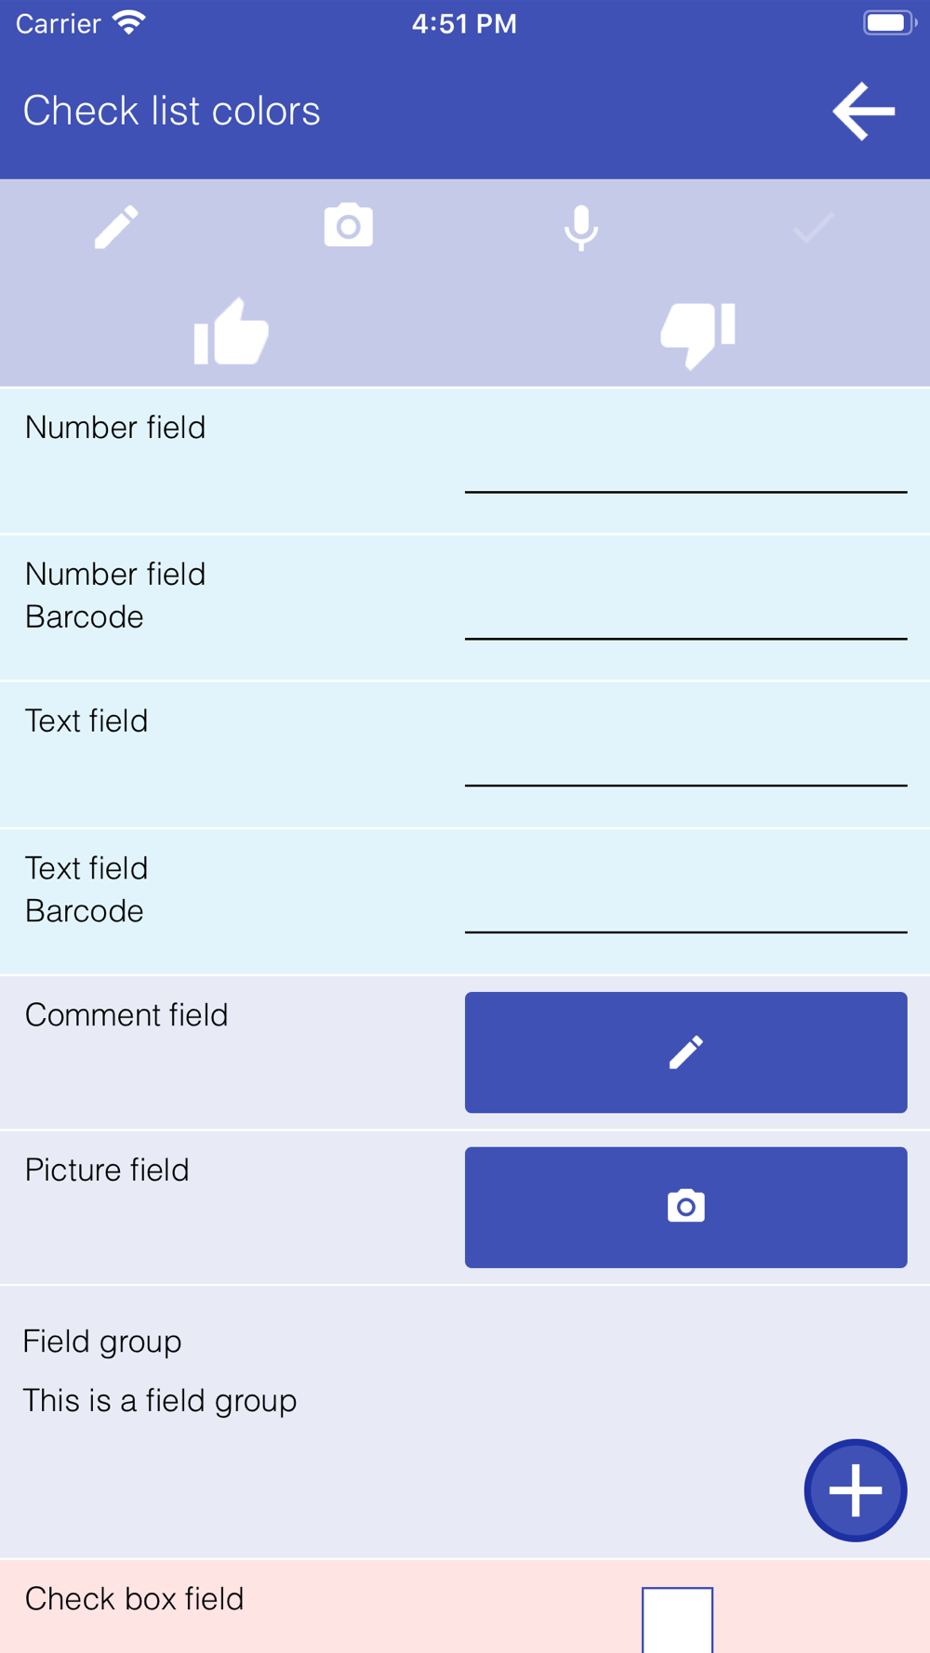Tap the Picture field camera button
Image resolution: width=930 pixels, height=1653 pixels.
pyautogui.click(x=686, y=1208)
